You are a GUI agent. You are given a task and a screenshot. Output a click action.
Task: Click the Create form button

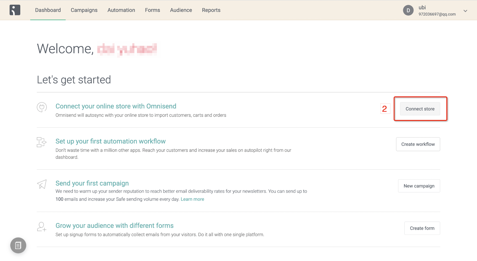[x=422, y=228]
